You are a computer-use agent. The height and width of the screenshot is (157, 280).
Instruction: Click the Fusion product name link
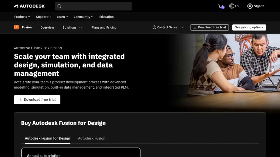coord(27,27)
